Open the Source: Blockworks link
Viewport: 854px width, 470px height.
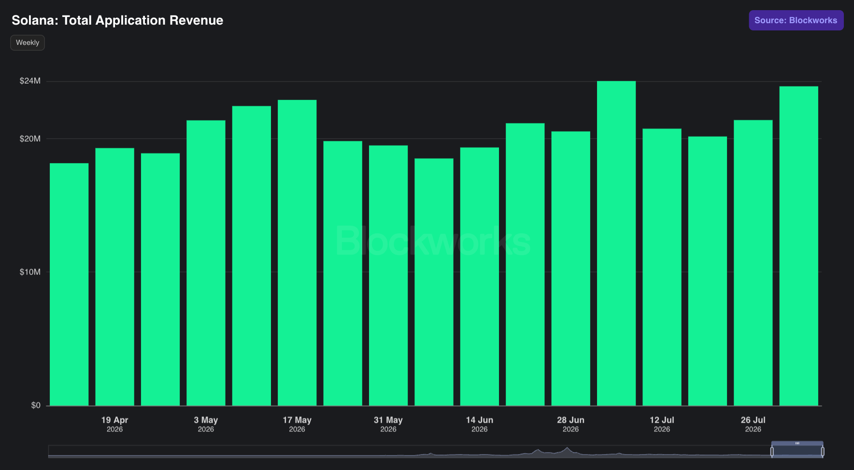click(x=796, y=20)
